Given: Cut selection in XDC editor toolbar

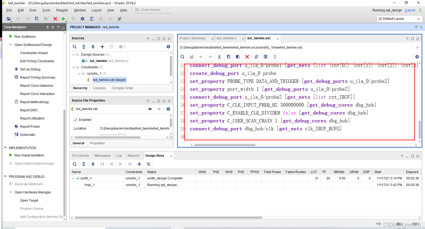Looking at the screenshot, I should (219, 57).
